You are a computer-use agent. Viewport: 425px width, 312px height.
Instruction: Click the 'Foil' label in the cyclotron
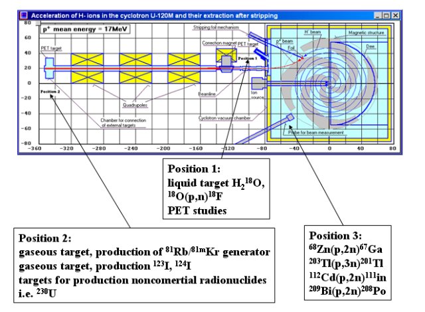pyautogui.click(x=291, y=48)
